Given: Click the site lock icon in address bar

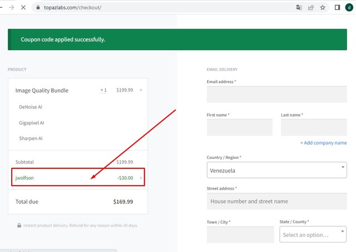Looking at the screenshot, I should tap(38, 8).
